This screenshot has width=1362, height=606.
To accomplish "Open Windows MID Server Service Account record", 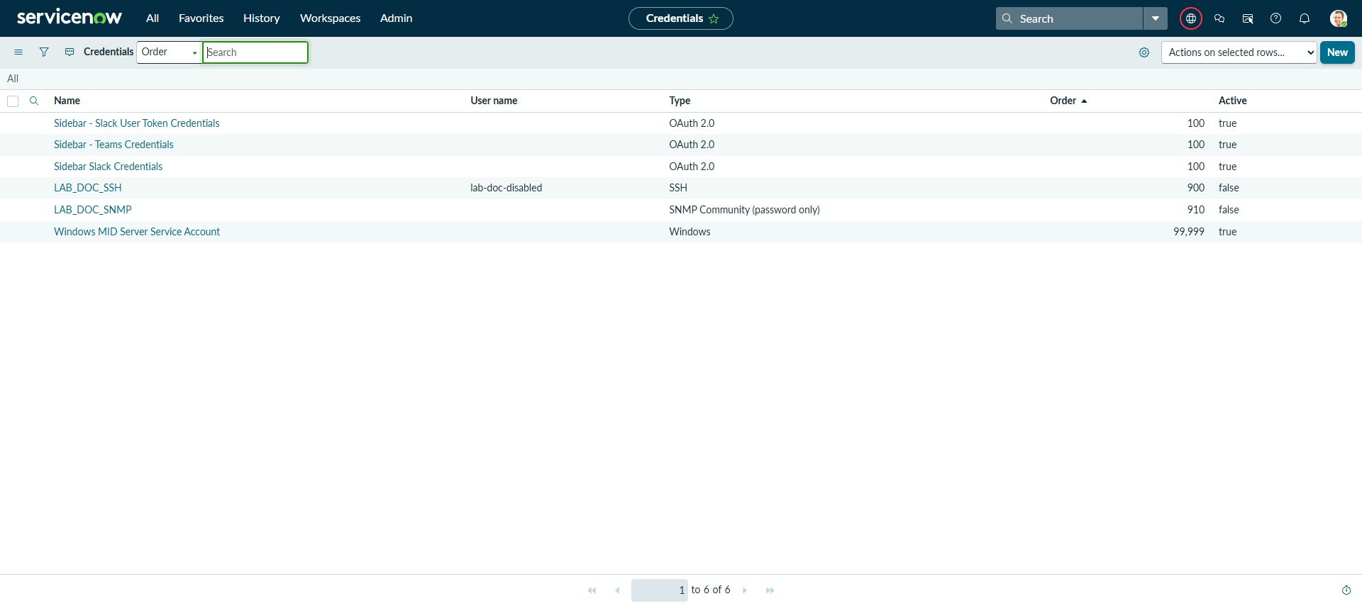I will (137, 232).
